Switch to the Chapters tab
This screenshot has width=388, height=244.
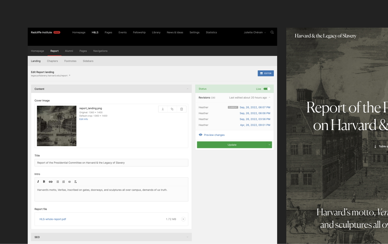click(x=52, y=61)
